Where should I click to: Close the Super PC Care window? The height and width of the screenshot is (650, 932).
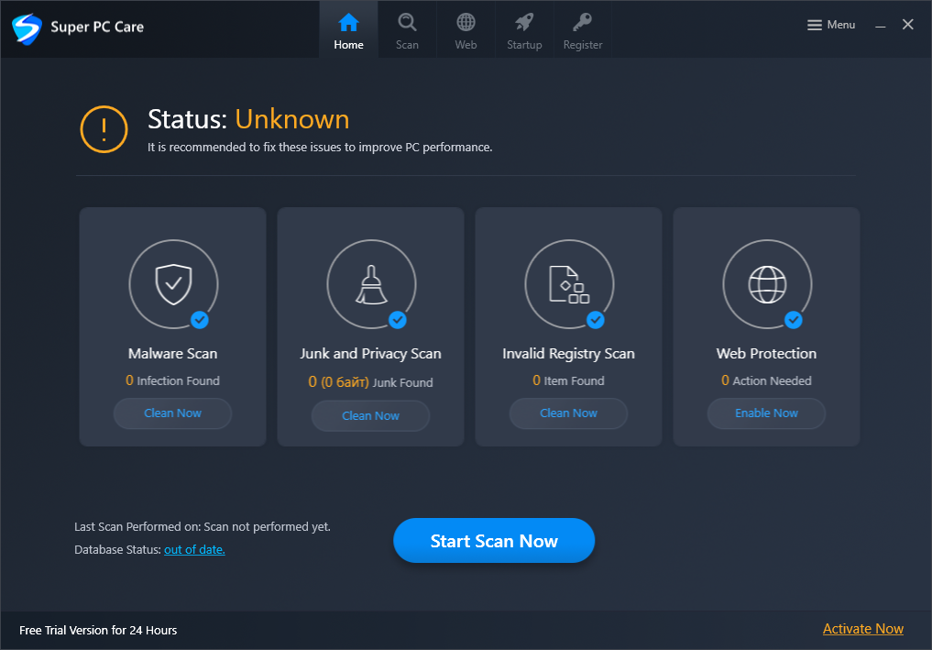[x=907, y=25]
